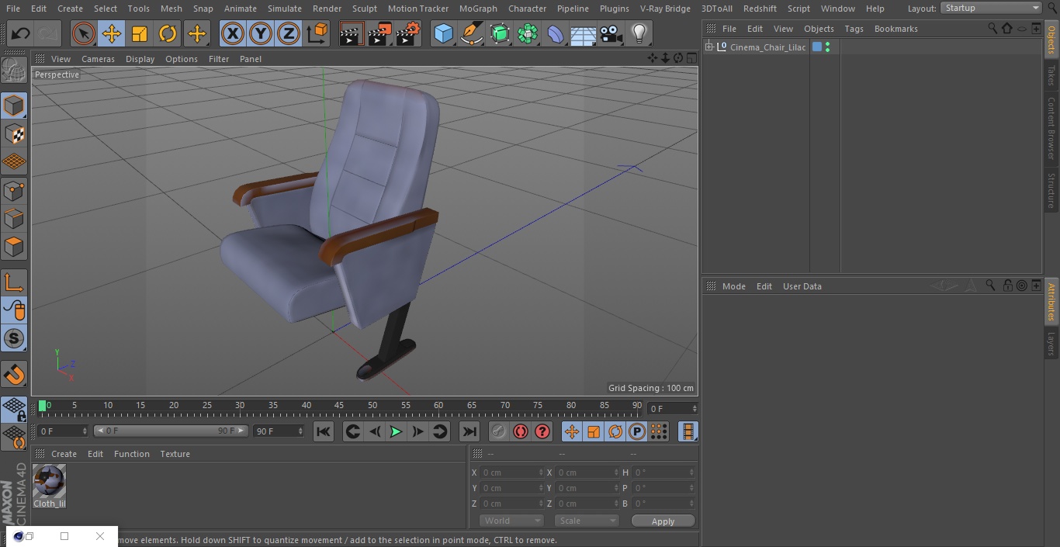This screenshot has height=547, width=1060.
Task: Toggle X axis lock
Action: 233,33
